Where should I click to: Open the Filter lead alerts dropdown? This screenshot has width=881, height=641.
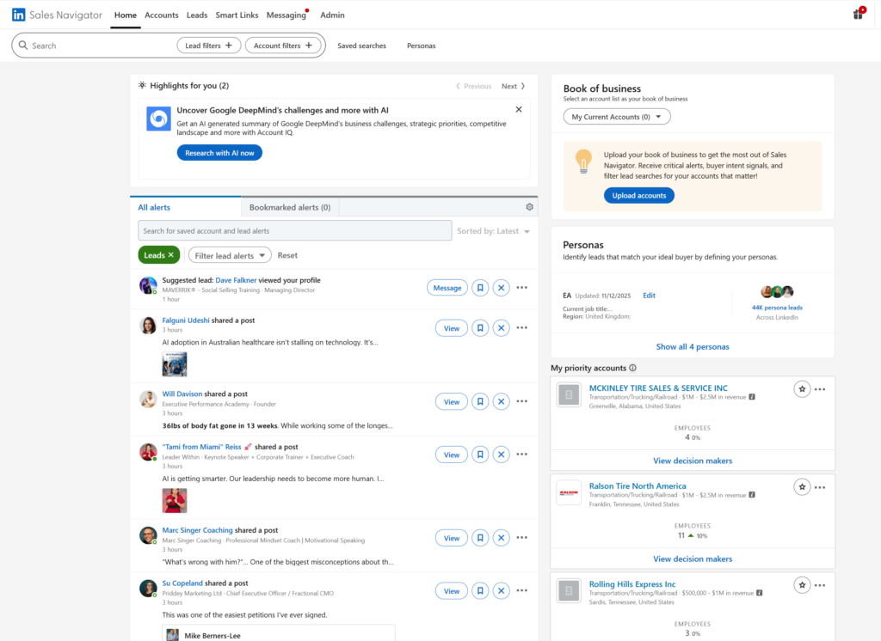230,255
